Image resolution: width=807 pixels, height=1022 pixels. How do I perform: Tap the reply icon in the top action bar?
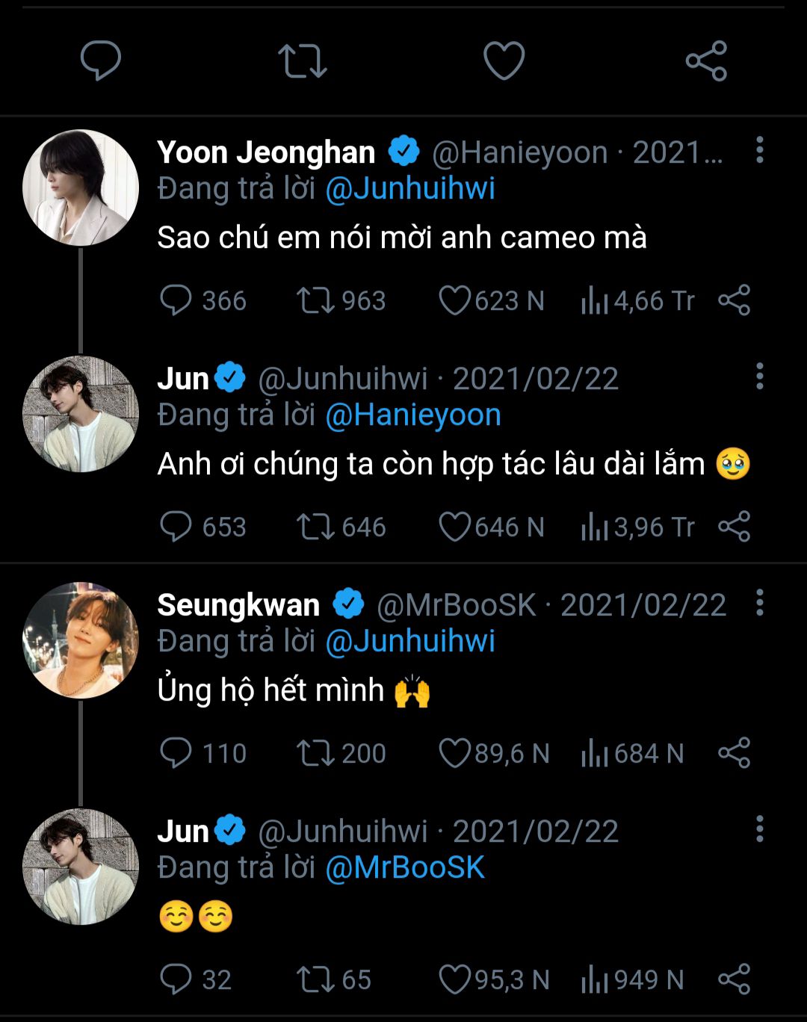[101, 61]
